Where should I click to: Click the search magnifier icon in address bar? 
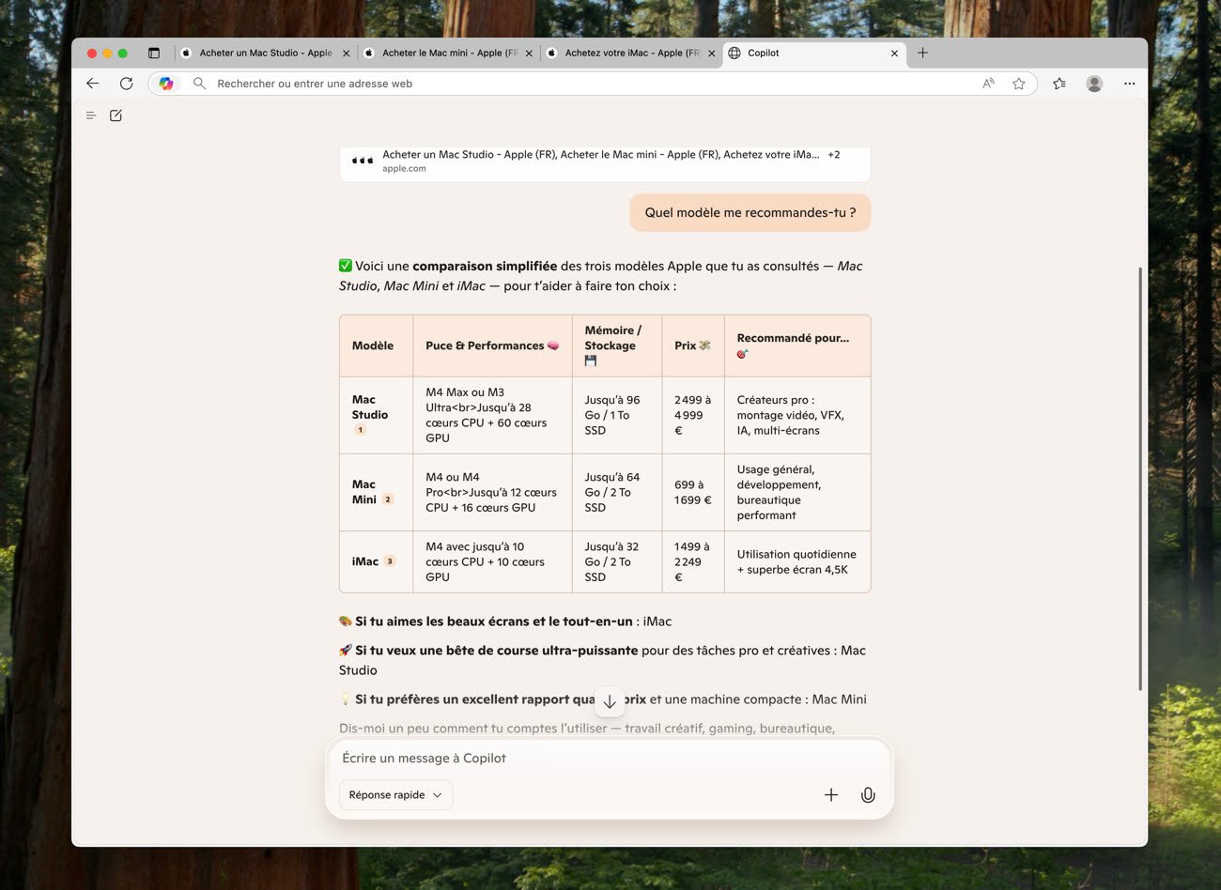(199, 84)
